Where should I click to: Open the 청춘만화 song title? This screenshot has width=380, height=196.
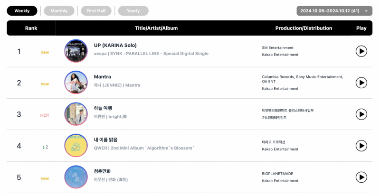(102, 171)
